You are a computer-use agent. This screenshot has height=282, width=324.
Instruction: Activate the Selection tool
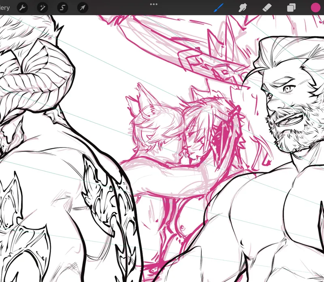(63, 8)
